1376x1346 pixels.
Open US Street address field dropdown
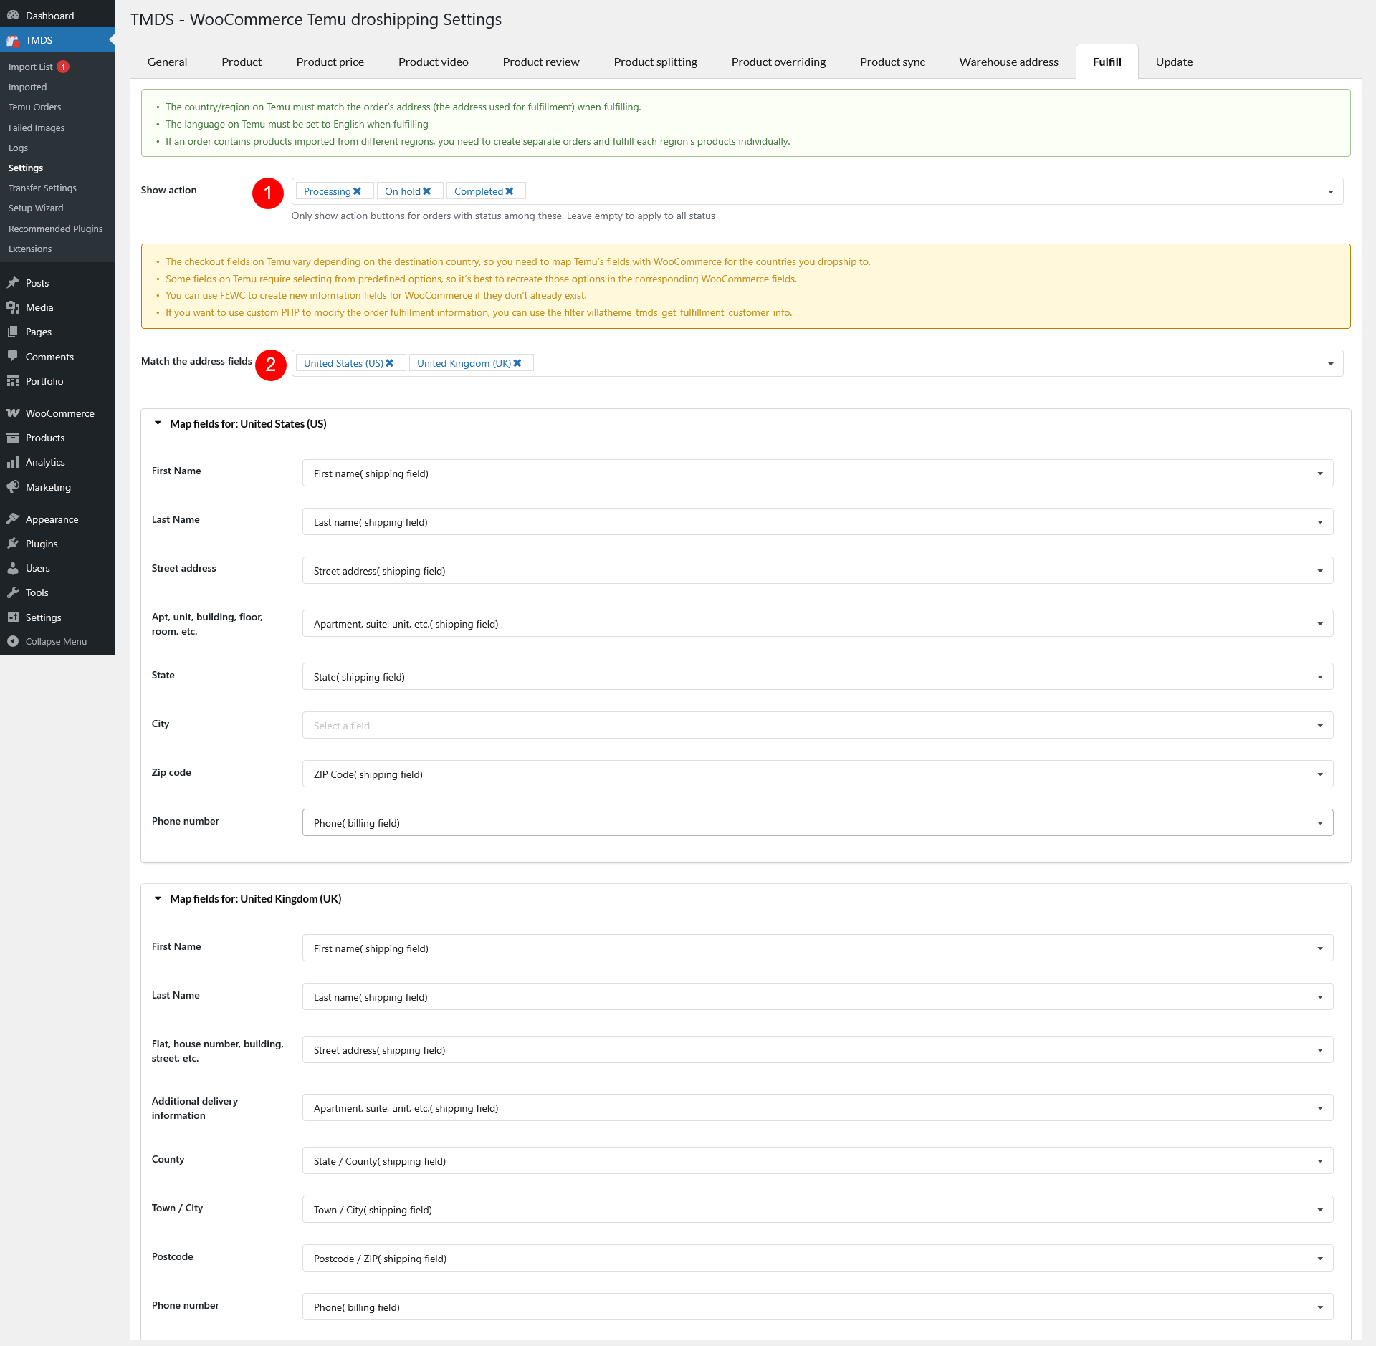click(x=818, y=570)
